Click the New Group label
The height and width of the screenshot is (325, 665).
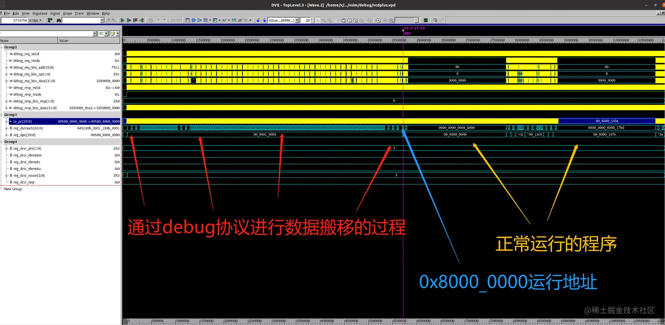[13, 189]
